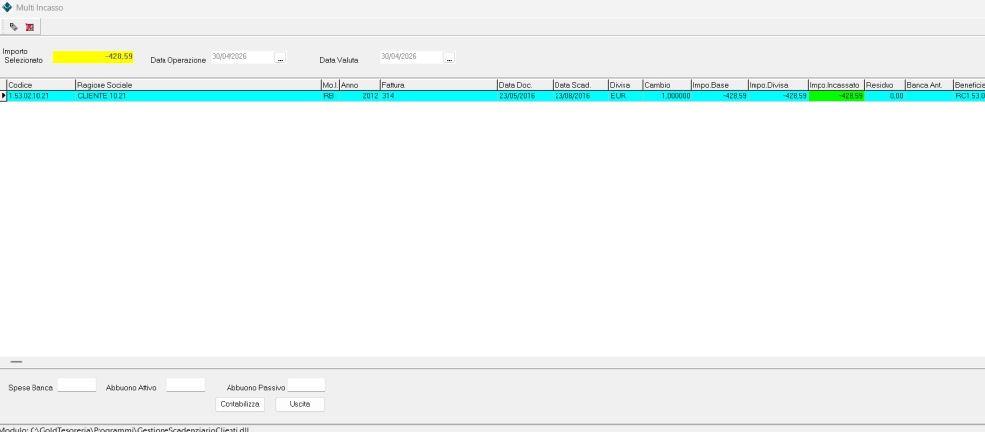The width and height of the screenshot is (985, 432).
Task: Click the yellow Importo Selezionato value field
Action: (93, 57)
